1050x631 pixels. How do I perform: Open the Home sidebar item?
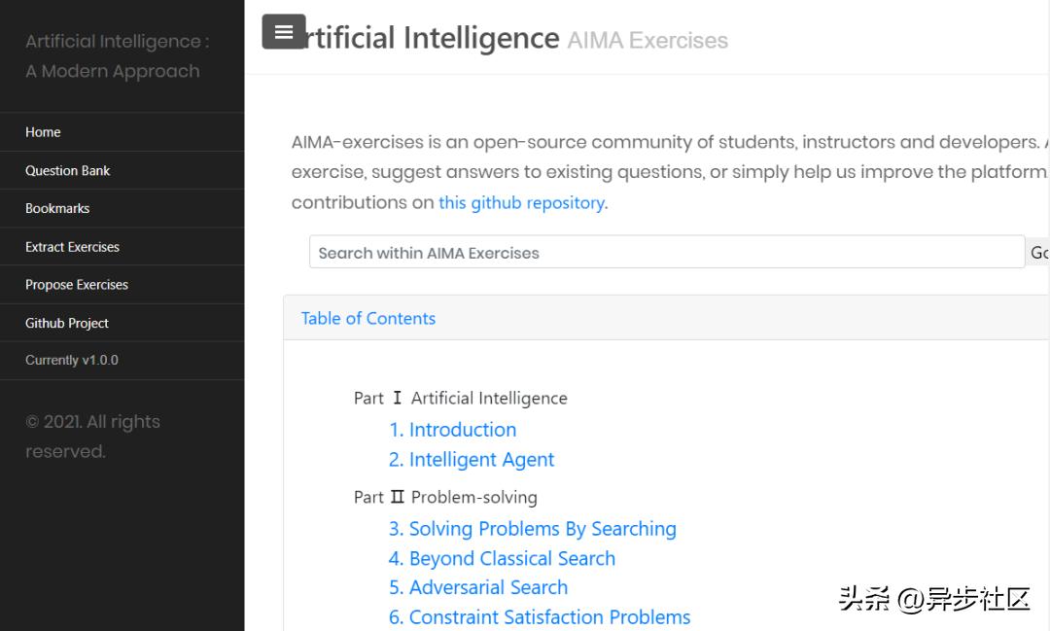point(43,132)
